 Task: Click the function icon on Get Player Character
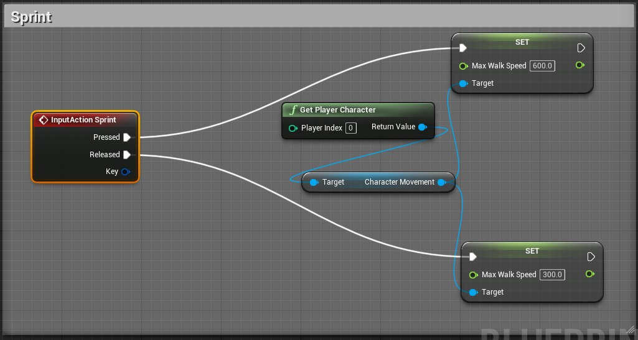pyautogui.click(x=293, y=109)
